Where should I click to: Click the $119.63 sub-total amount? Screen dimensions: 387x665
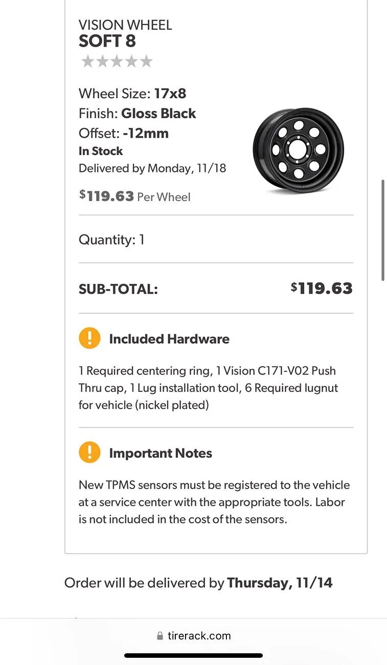click(x=322, y=289)
